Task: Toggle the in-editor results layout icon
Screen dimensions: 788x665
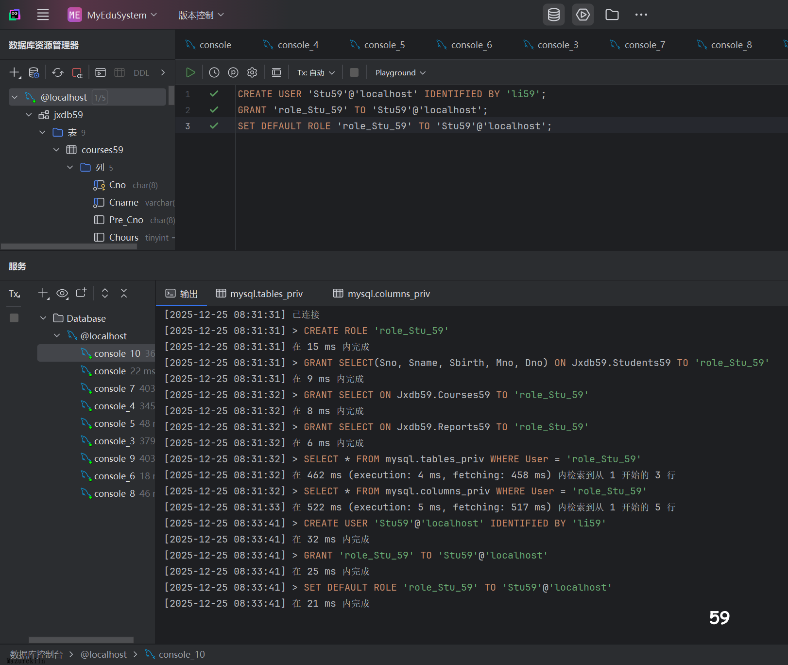Action: (276, 72)
